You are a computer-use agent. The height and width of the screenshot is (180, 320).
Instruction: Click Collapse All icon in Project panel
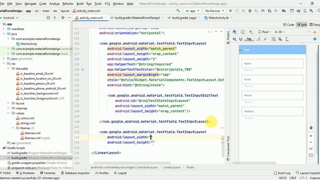tap(54, 18)
